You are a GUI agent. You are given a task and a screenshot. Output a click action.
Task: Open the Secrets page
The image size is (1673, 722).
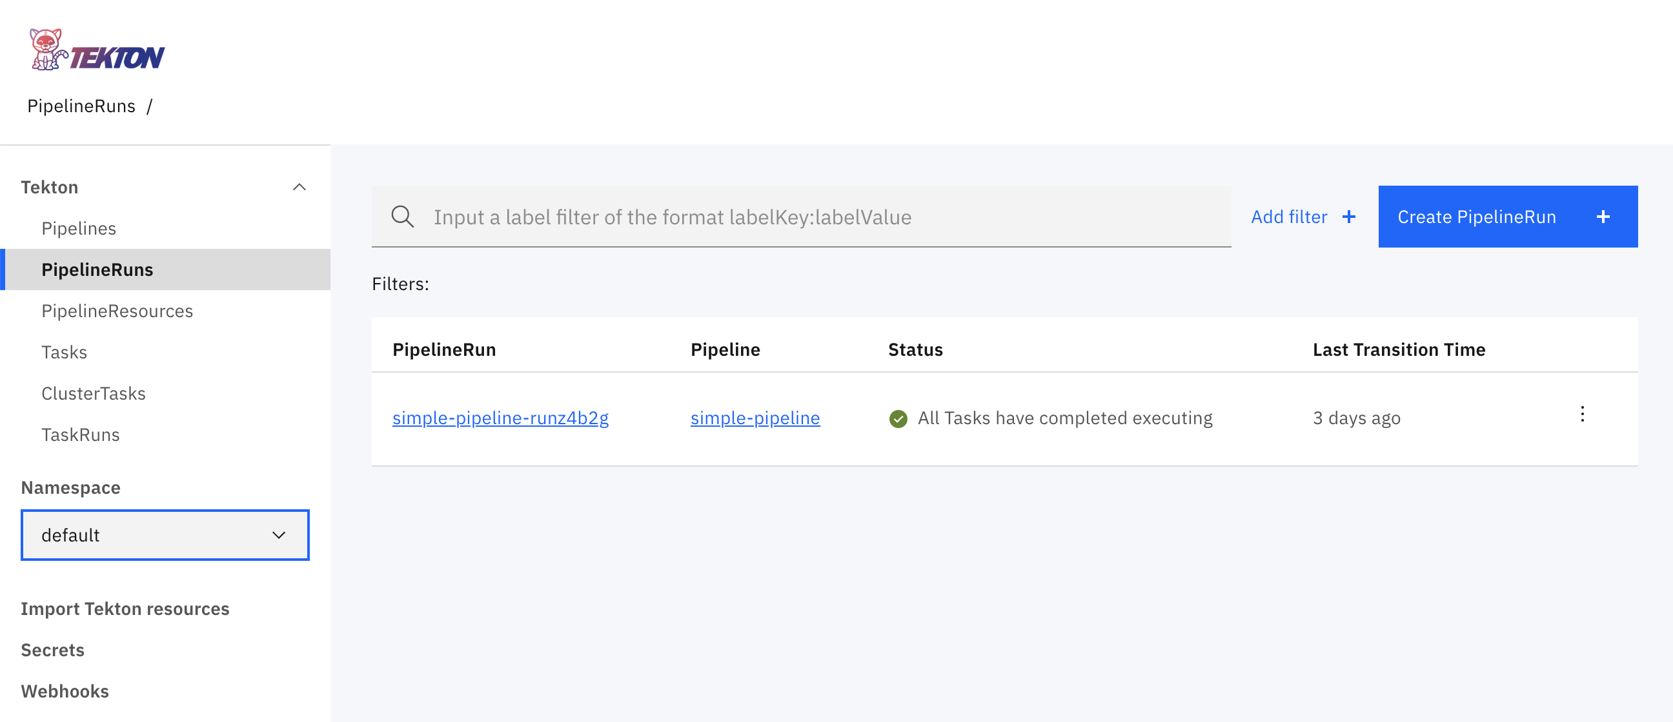click(53, 649)
